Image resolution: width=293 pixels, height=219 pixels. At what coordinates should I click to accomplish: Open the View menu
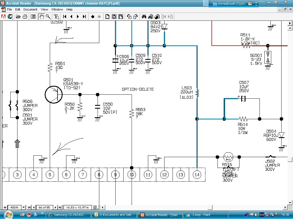(44, 9)
